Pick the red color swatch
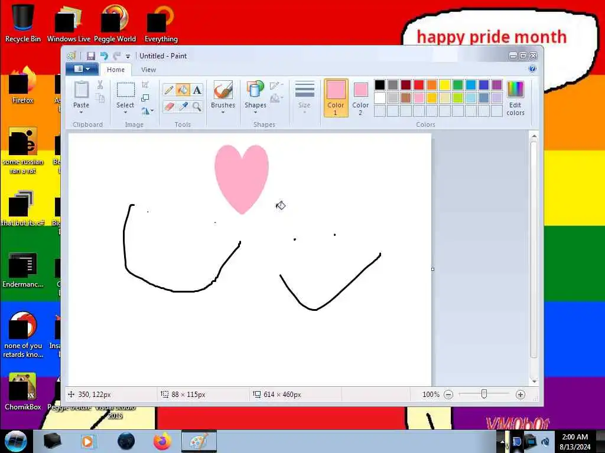 point(419,85)
